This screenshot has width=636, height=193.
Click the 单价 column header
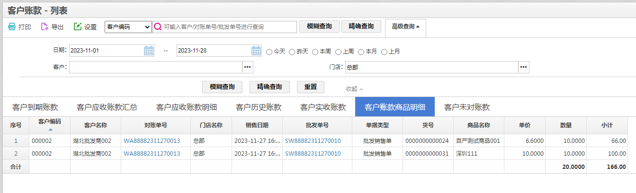pos(524,125)
